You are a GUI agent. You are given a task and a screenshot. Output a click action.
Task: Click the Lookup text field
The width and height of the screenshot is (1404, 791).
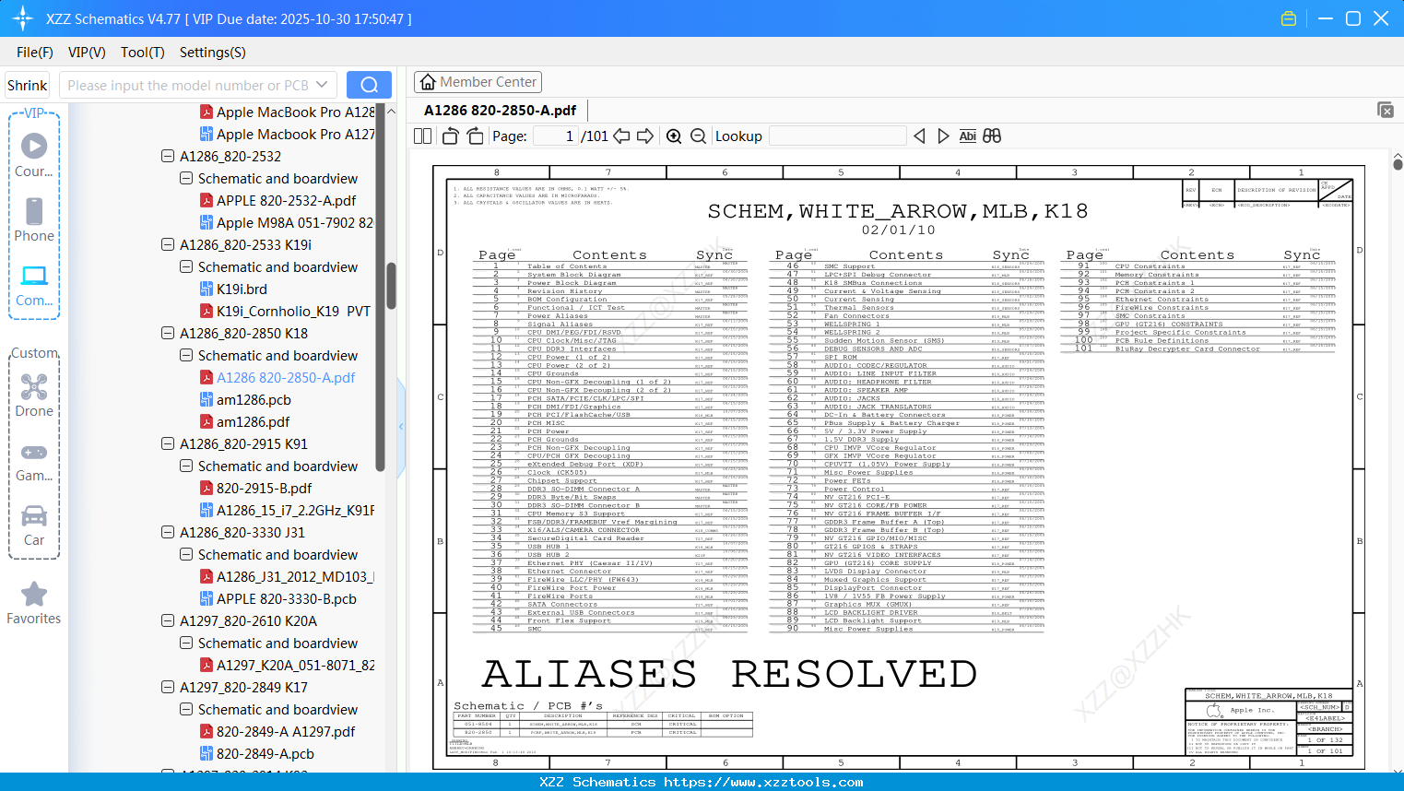[837, 136]
